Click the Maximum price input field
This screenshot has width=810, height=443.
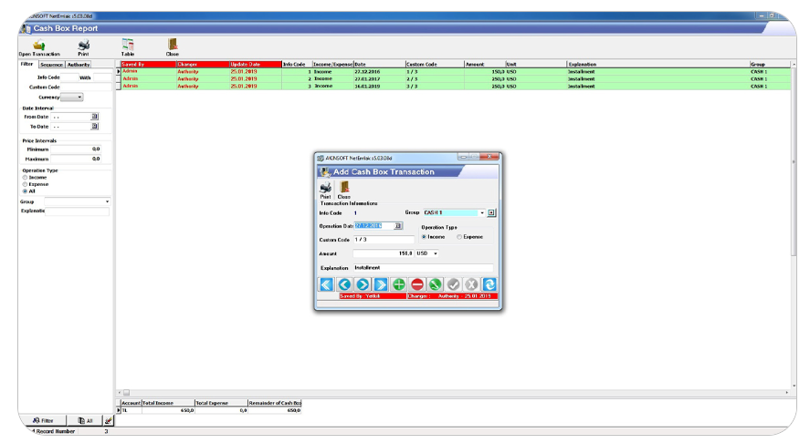tap(76, 159)
